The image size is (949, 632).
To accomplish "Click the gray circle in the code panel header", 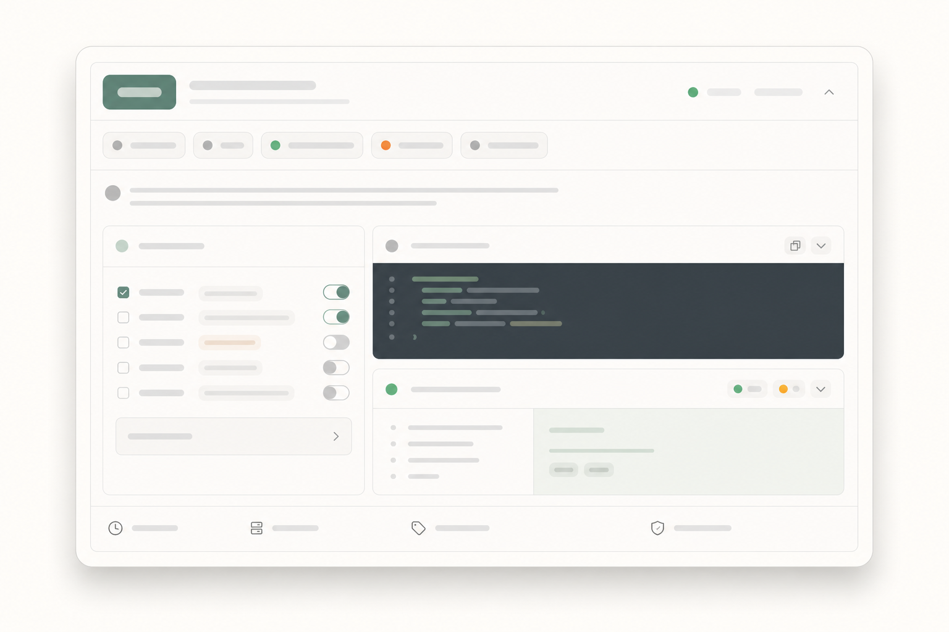I will [x=392, y=246].
